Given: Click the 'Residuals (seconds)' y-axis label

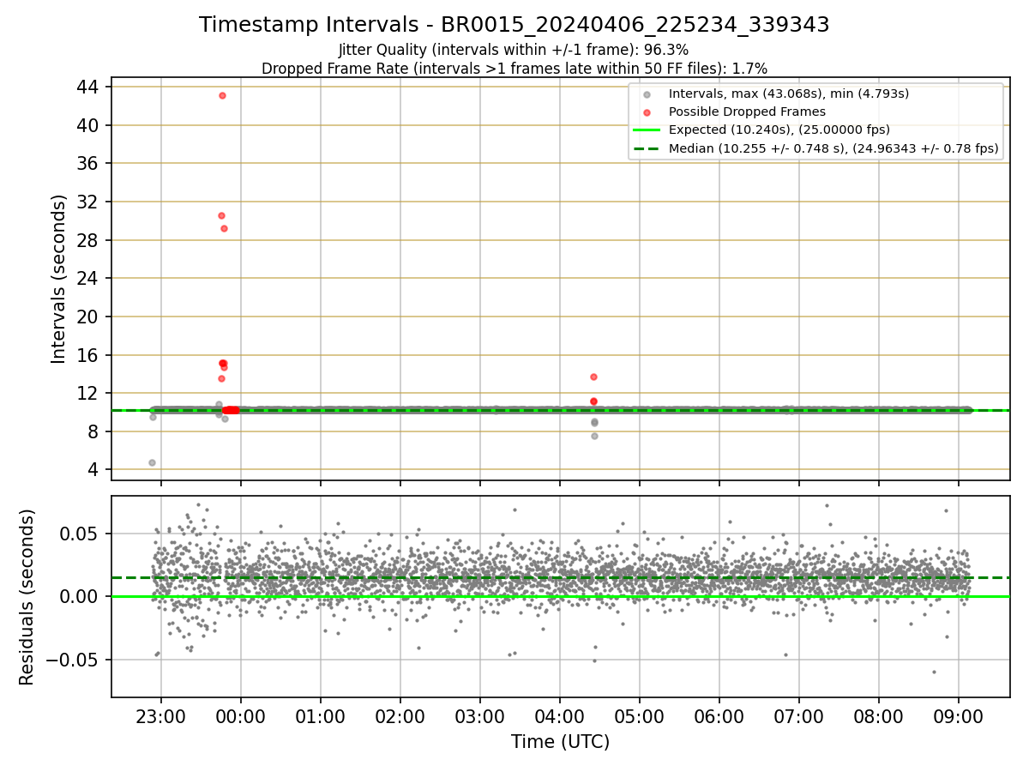Looking at the screenshot, I should 27,597.
